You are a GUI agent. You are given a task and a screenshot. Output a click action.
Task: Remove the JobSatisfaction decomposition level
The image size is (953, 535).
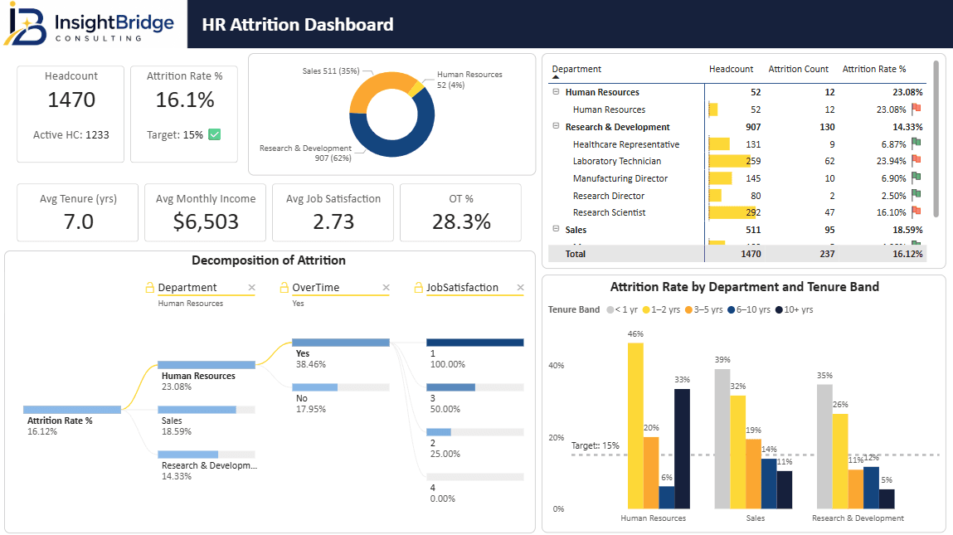520,288
